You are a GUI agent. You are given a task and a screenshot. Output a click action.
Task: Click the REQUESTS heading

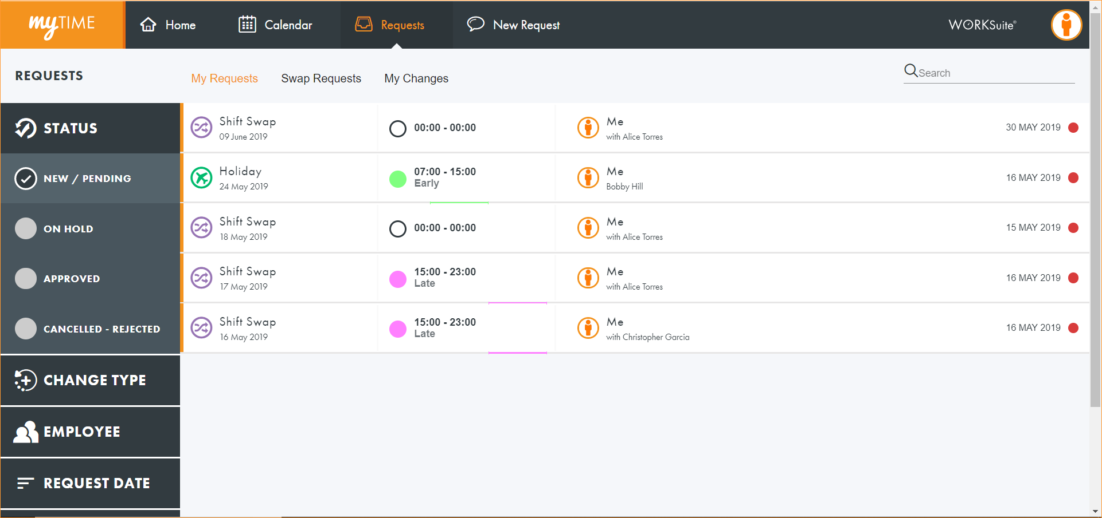49,76
